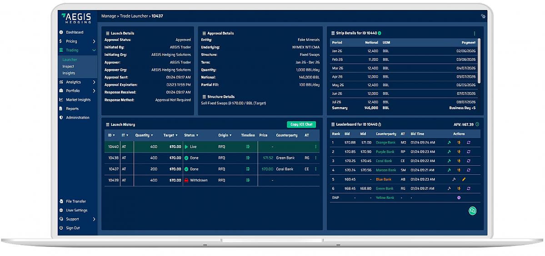Open Administration in the sidebar
This screenshot has width=545, height=256.
click(78, 118)
